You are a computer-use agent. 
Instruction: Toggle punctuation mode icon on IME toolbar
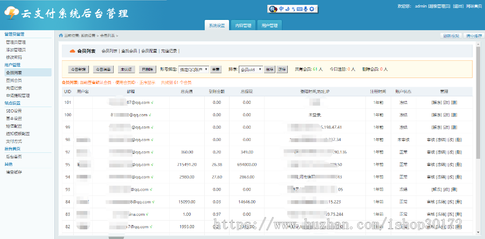293,9
